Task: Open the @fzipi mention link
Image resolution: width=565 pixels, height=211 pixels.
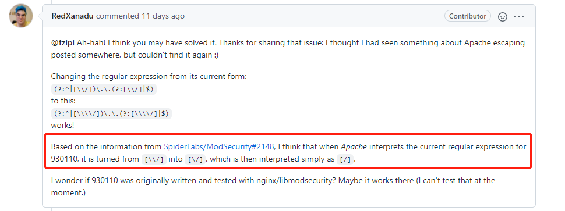Action: pyautogui.click(x=63, y=43)
